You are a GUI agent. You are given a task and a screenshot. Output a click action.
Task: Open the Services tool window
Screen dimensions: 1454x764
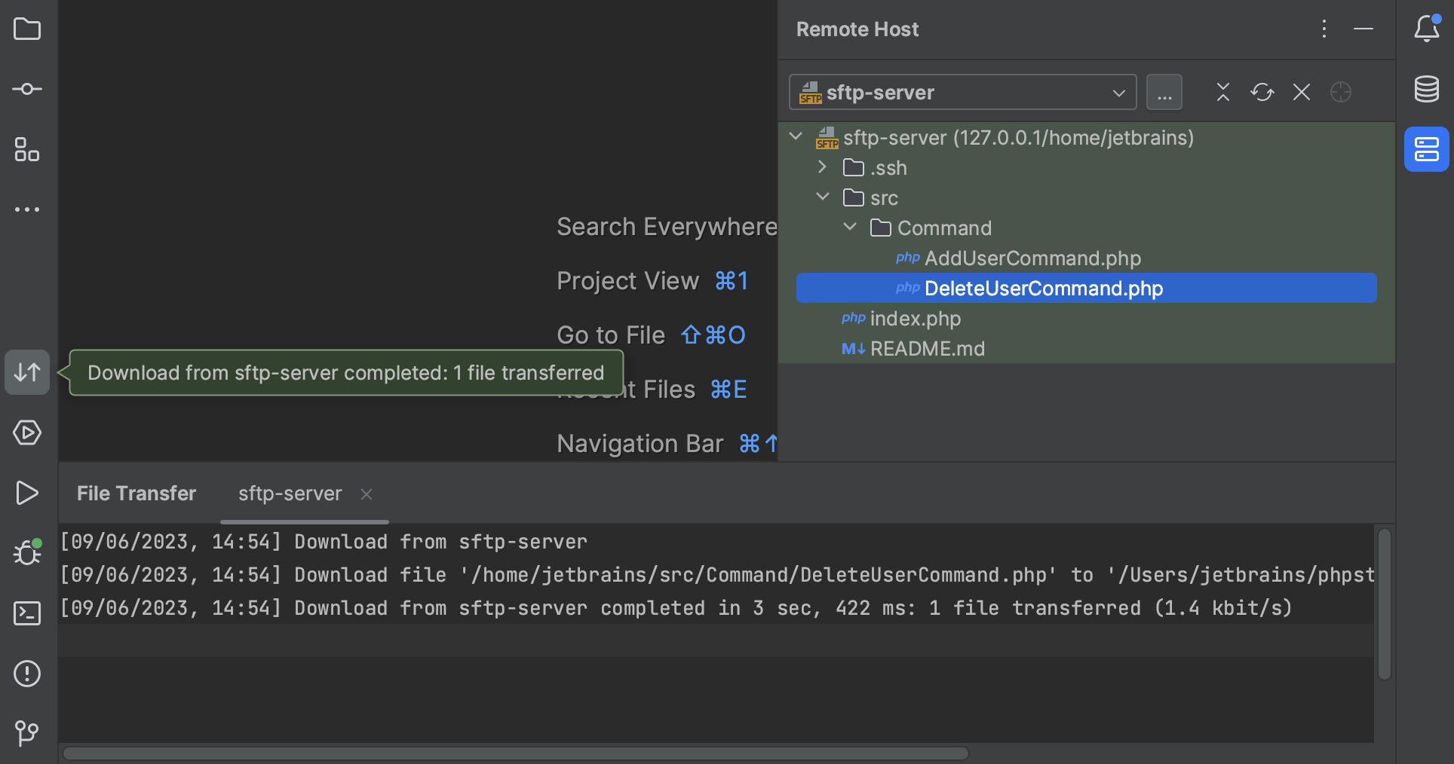27,432
